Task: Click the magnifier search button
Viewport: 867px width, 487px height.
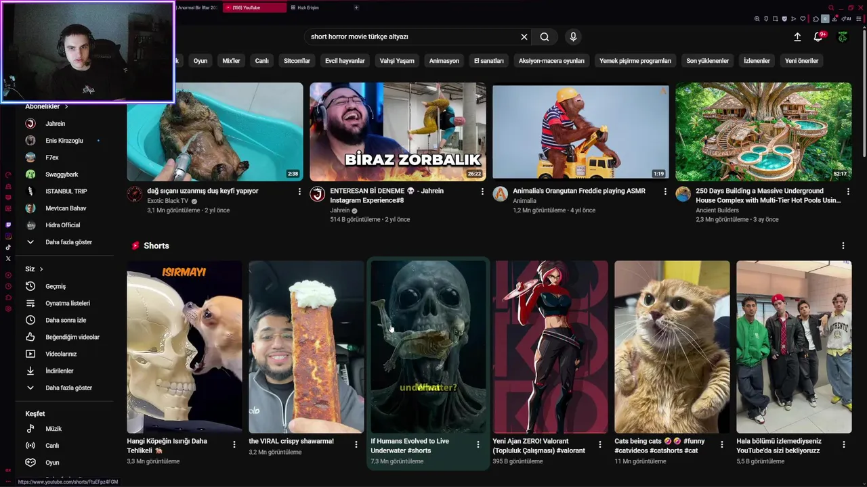Action: tap(545, 37)
